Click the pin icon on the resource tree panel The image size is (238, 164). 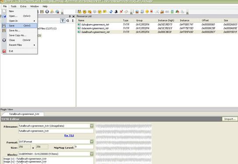tap(70, 16)
